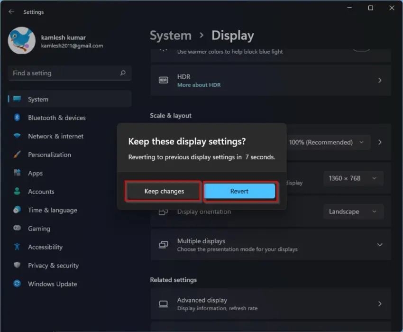The height and width of the screenshot is (332, 403).
Task: Open the Landscape orientation dropdown
Action: click(353, 212)
